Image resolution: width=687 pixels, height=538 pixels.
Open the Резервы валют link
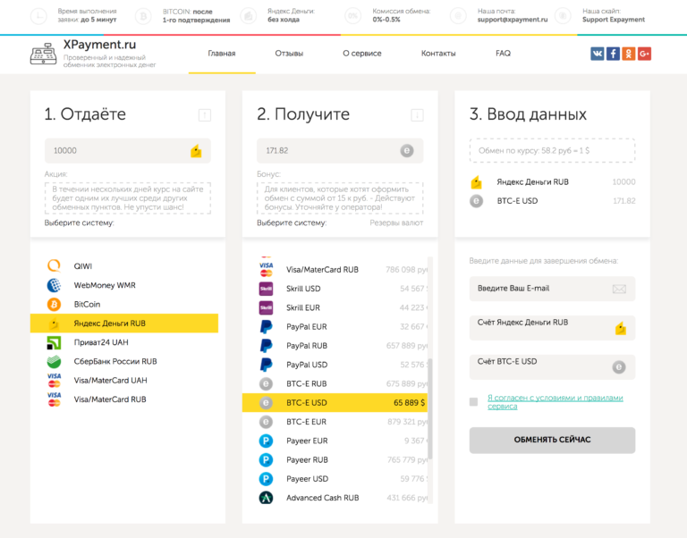pyautogui.click(x=396, y=223)
